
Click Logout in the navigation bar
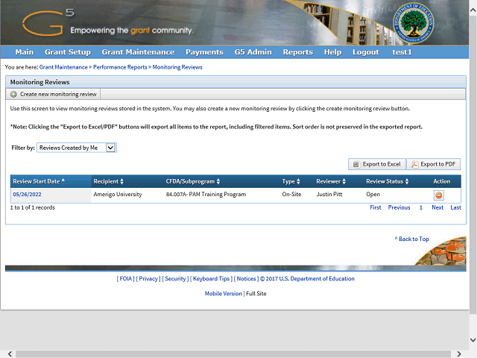coord(366,52)
